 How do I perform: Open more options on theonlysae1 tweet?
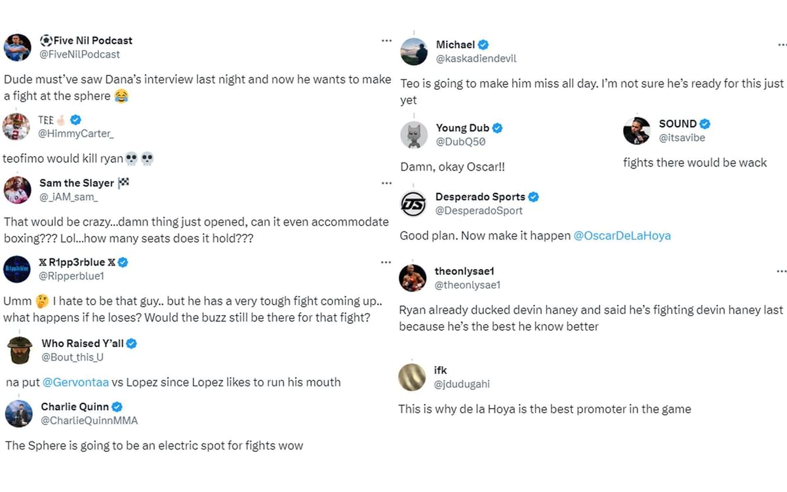click(781, 271)
